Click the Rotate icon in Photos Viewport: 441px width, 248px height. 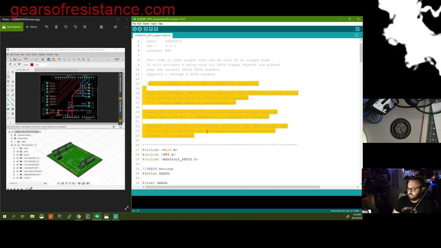coord(75,27)
